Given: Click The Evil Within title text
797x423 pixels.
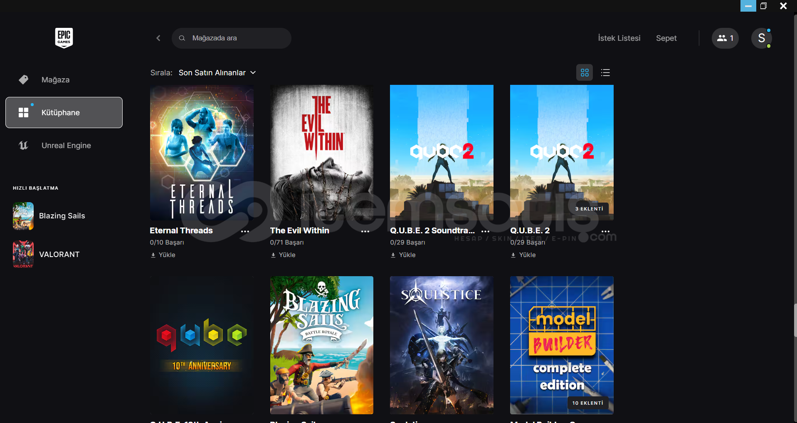Looking at the screenshot, I should pyautogui.click(x=300, y=231).
